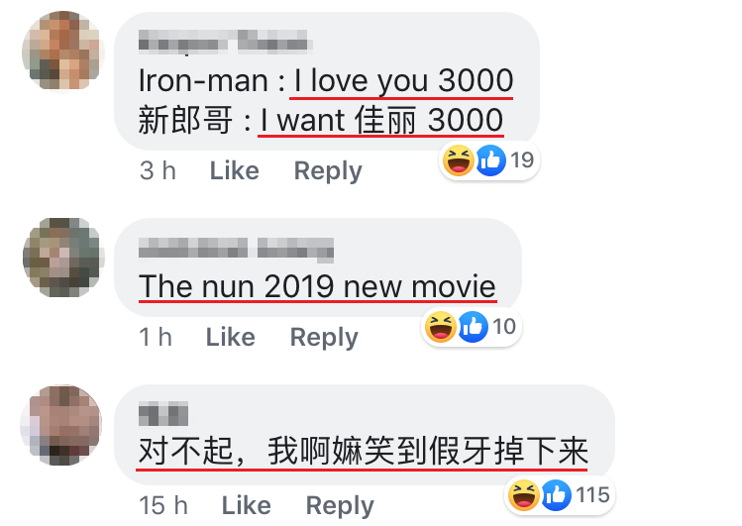Reply to the 'The nun 2019 new movie' comment
The width and height of the screenshot is (742, 526).
[324, 337]
